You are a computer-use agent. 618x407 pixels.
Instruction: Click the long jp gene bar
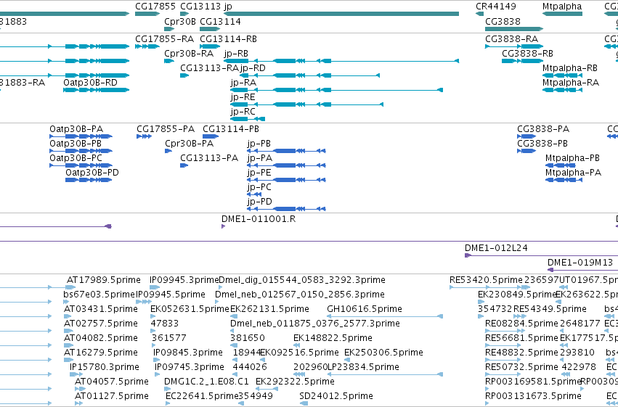pos(341,14)
